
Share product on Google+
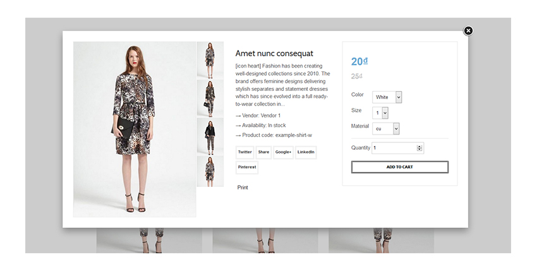click(283, 152)
